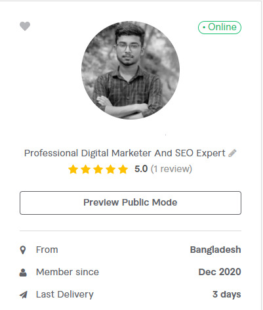Click the From label

[47, 250]
